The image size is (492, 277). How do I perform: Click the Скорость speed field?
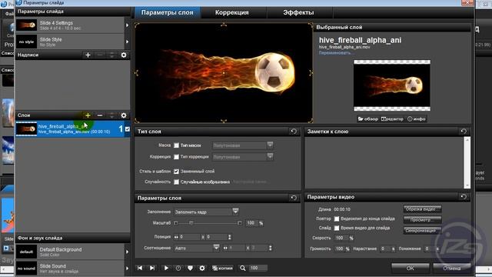point(341,238)
